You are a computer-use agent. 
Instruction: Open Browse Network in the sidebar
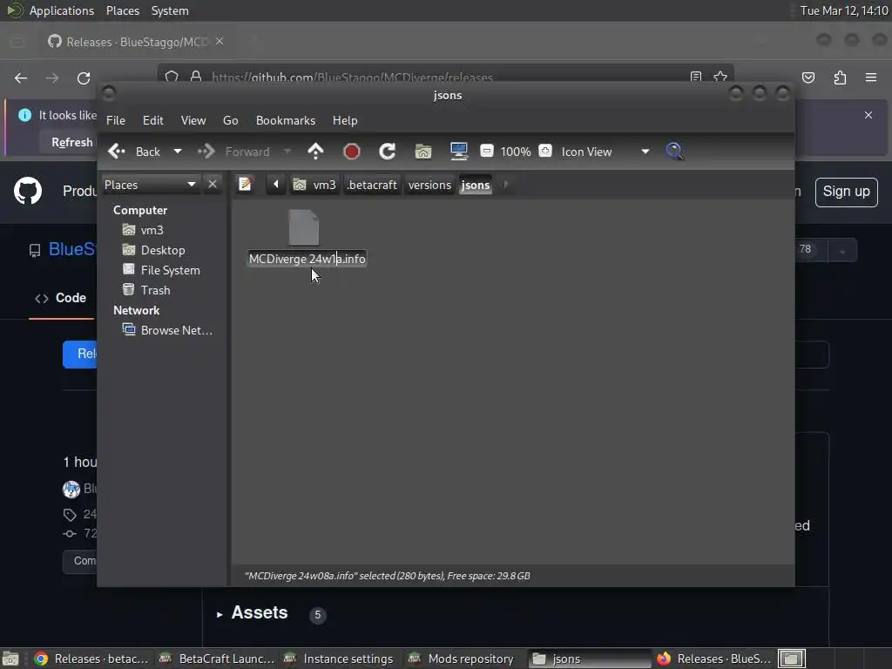coord(168,330)
